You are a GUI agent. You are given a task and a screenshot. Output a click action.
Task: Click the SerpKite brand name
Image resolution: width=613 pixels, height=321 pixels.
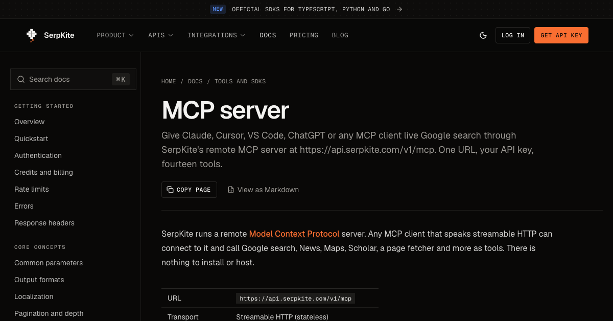click(x=59, y=35)
